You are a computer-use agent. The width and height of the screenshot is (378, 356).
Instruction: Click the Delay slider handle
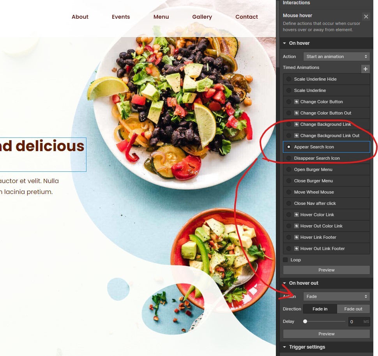[x=305, y=321]
